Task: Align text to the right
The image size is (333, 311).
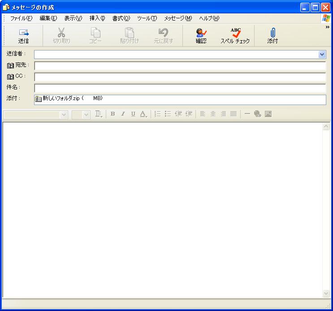Action: [x=223, y=114]
